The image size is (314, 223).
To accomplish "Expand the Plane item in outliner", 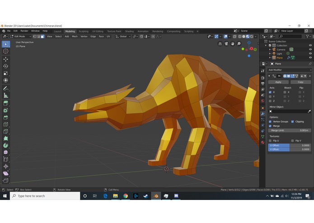I will click(x=270, y=58).
